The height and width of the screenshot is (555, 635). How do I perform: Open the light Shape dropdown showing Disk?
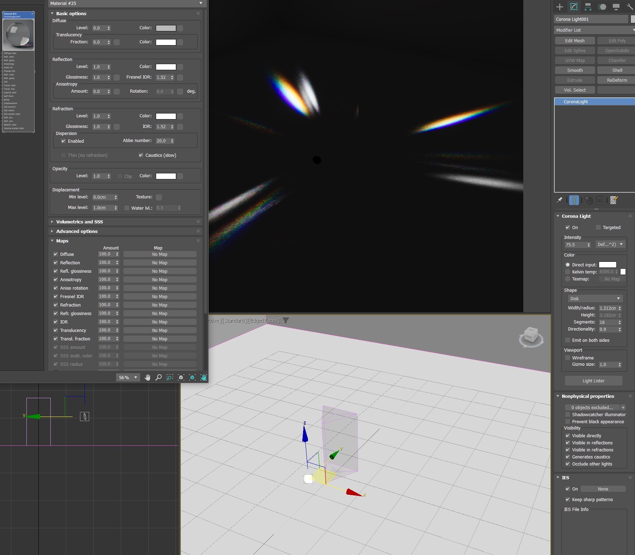pos(595,298)
